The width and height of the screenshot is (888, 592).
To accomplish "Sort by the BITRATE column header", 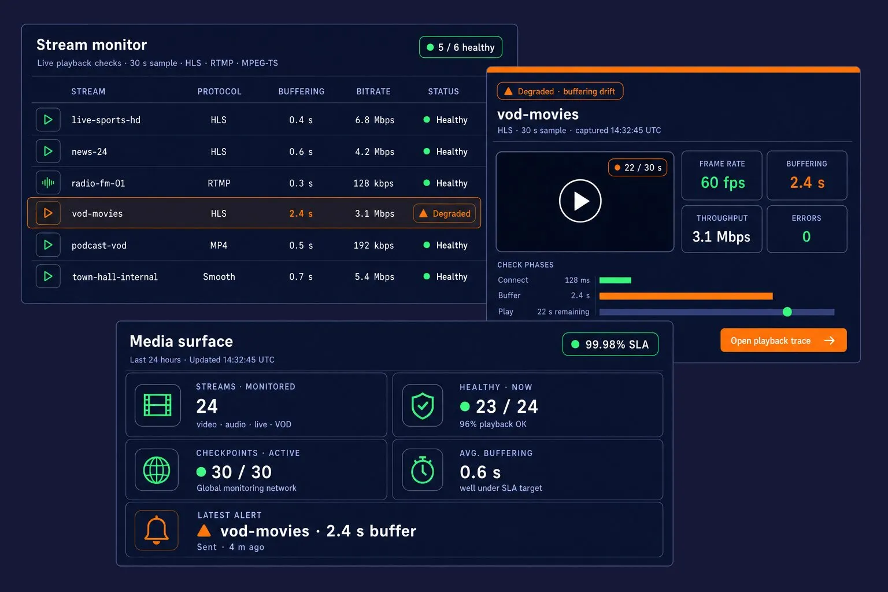I will click(x=373, y=91).
